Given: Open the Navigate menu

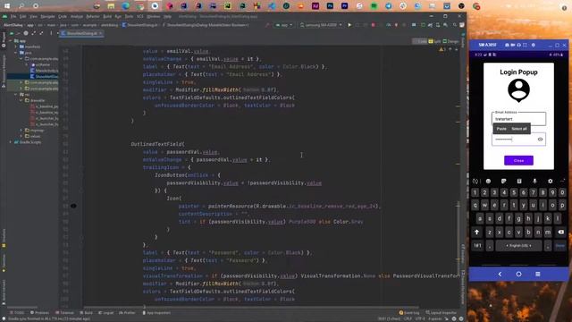Looking at the screenshot, I should point(47,16).
